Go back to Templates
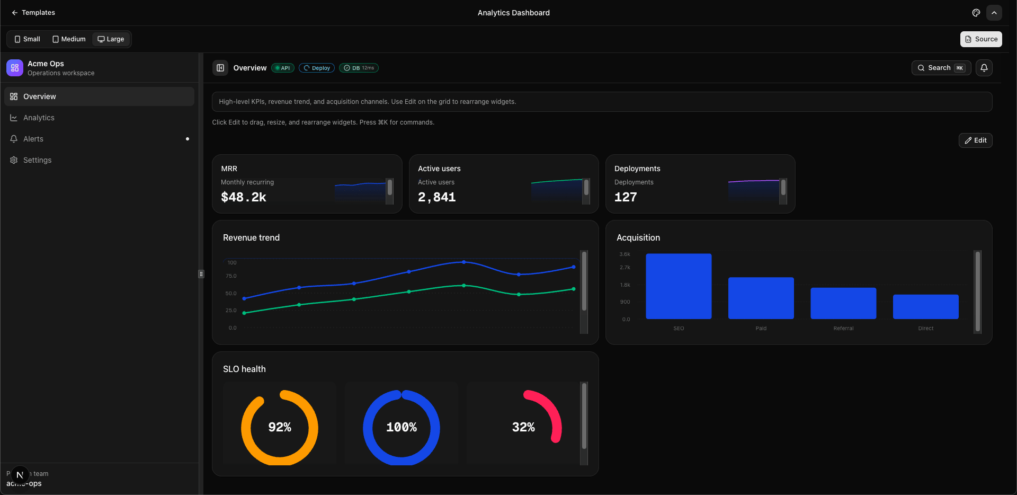 [33, 13]
